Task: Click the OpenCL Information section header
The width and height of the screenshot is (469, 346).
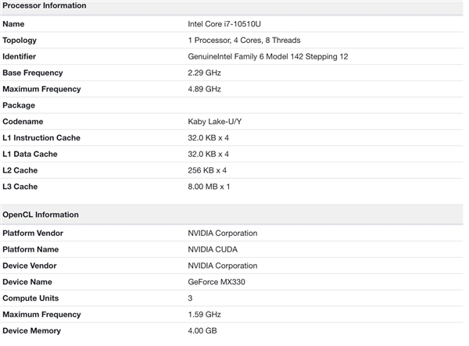Action: click(41, 215)
